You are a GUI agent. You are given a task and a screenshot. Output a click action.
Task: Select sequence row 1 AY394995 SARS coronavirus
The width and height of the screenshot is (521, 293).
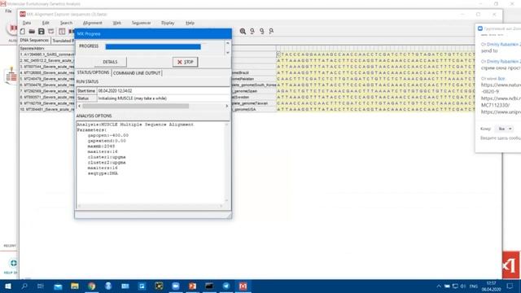tap(47, 55)
